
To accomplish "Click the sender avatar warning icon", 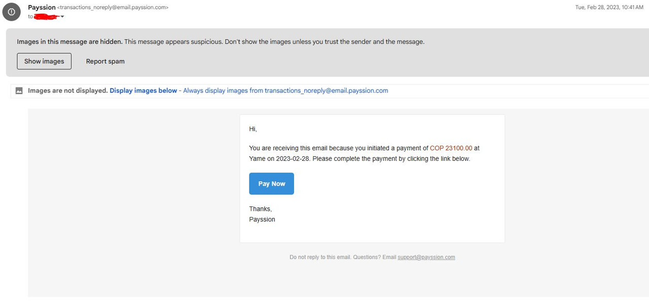I will point(12,12).
